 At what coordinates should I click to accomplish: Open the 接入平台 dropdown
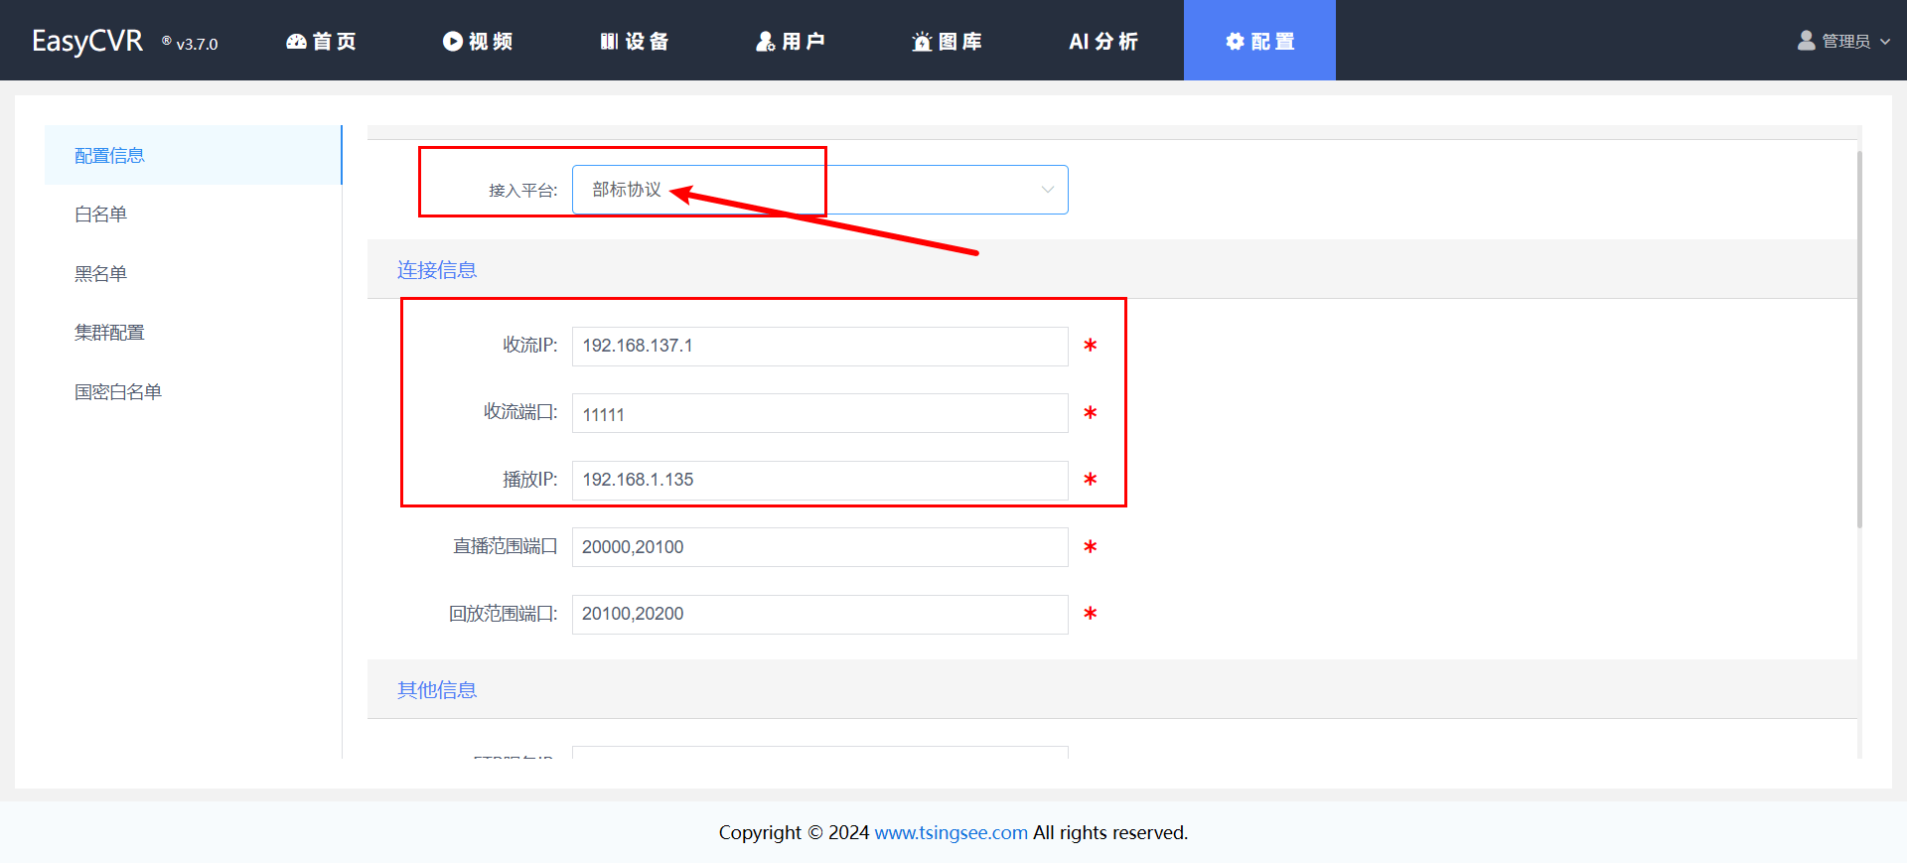[x=819, y=190]
